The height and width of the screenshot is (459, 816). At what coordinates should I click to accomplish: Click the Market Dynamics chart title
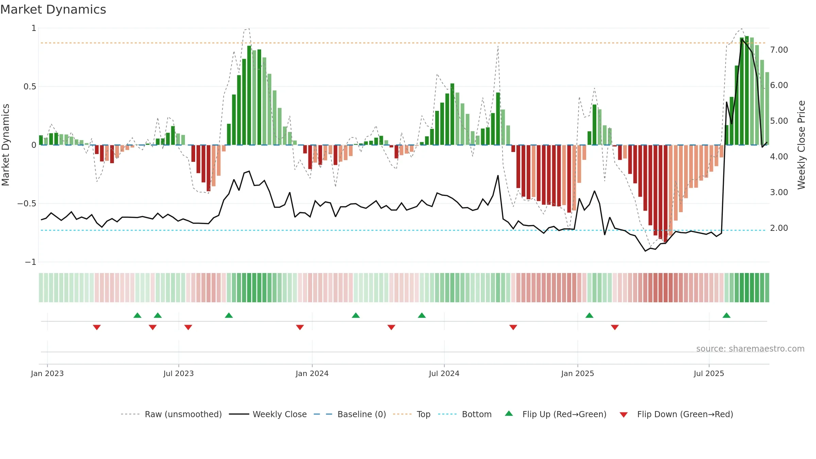coord(53,10)
